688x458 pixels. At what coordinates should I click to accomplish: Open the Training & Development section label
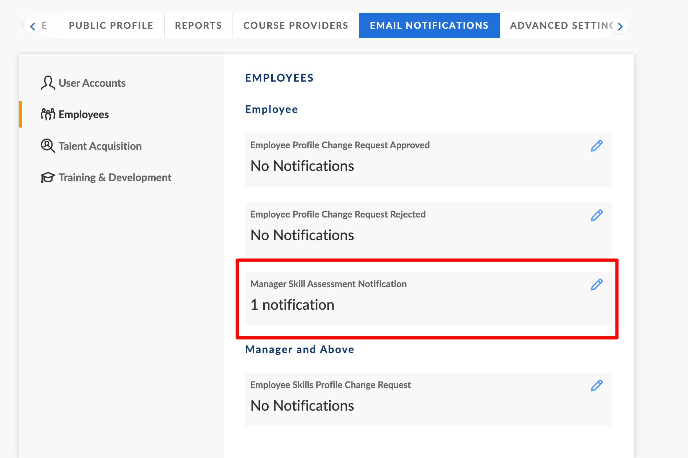pos(115,177)
